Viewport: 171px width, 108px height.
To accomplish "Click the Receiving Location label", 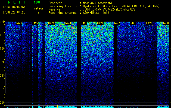I will [x=63, y=6].
